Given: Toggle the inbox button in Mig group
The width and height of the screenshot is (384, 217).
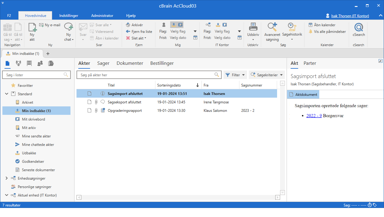Looking at the screenshot, I should tap(174, 25).
